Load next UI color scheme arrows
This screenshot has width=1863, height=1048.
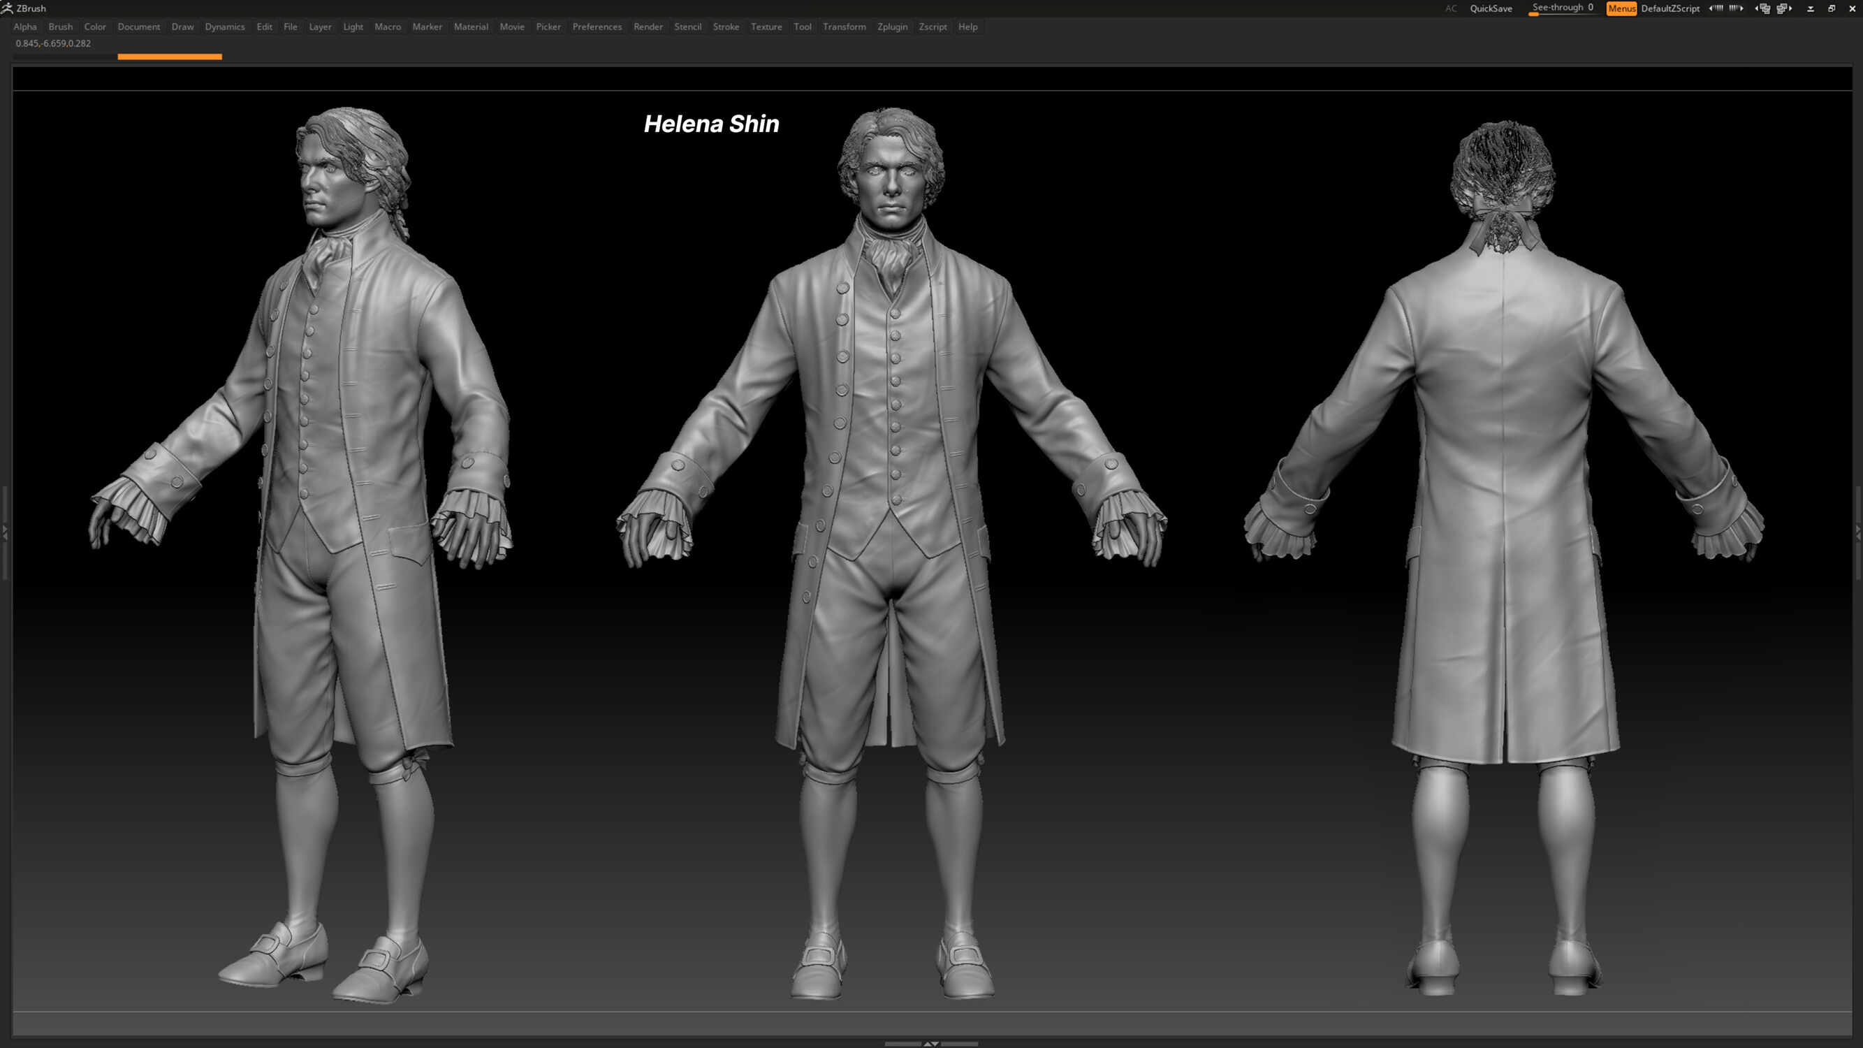coord(1736,8)
